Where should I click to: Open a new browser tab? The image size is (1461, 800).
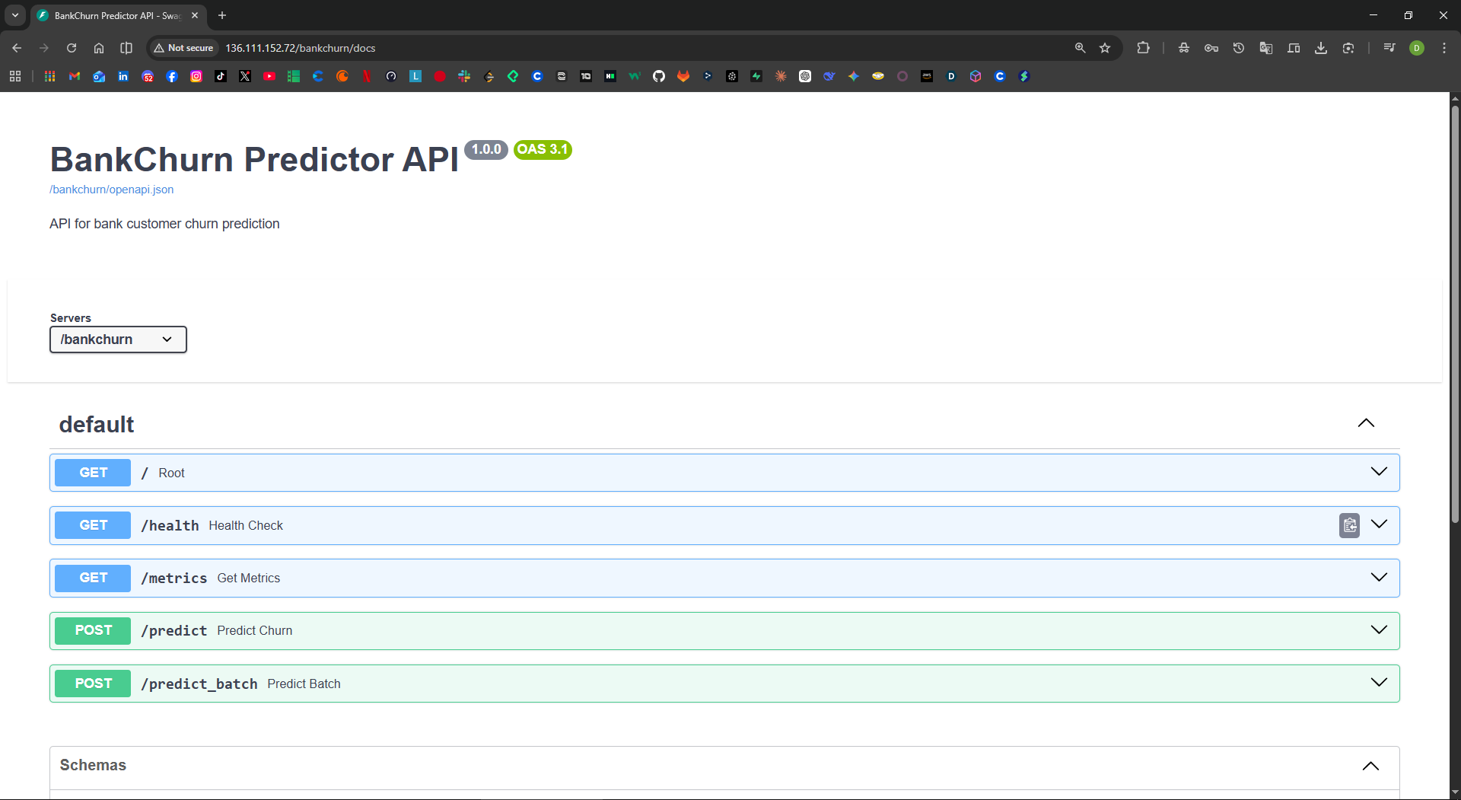222,15
